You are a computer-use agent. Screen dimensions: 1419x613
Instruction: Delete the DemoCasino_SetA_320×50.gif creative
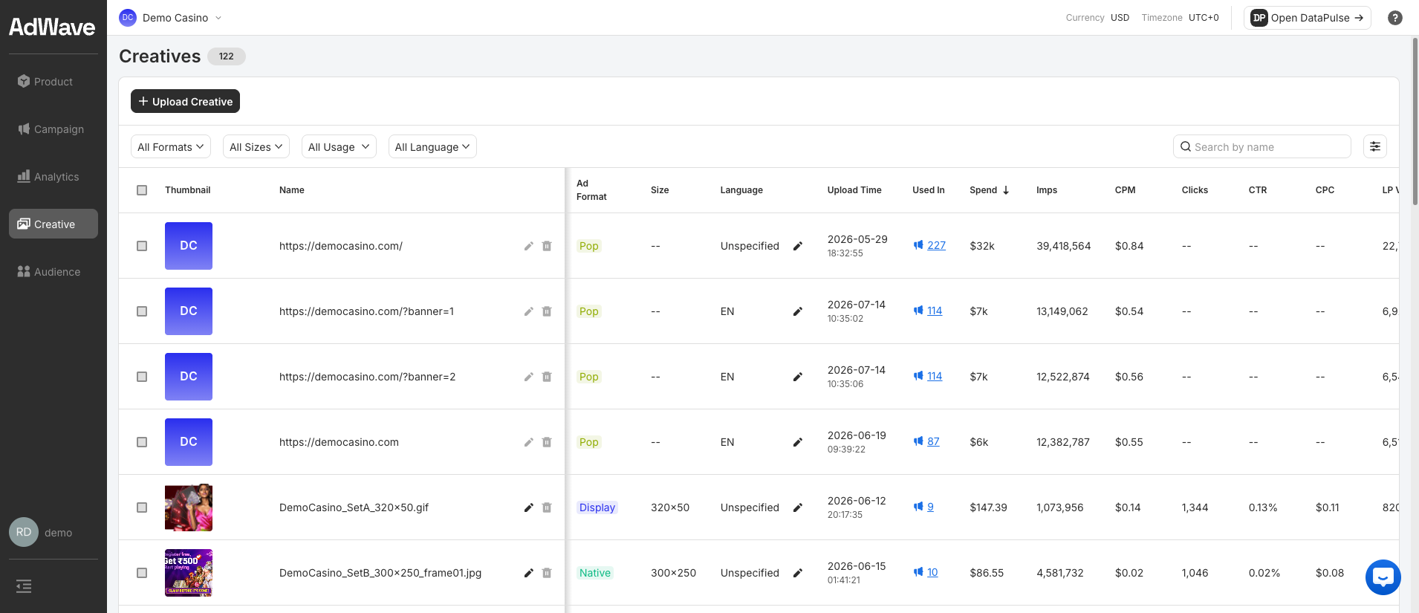[547, 507]
